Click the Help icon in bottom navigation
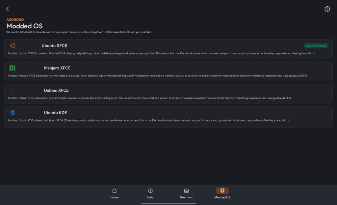 click(x=150, y=190)
